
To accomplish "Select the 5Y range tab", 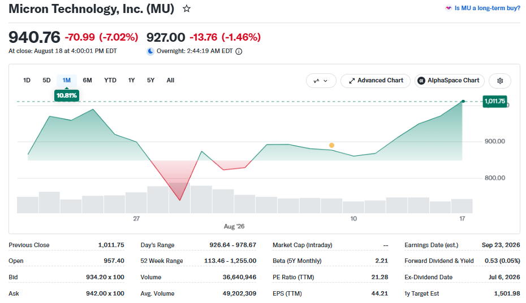I will (x=150, y=80).
